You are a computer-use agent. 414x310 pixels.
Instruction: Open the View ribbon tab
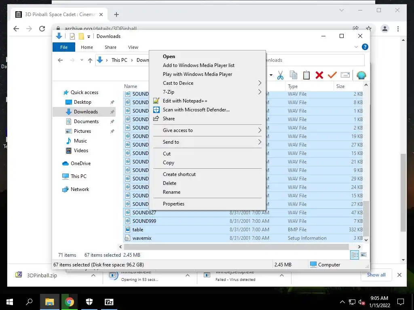133,47
